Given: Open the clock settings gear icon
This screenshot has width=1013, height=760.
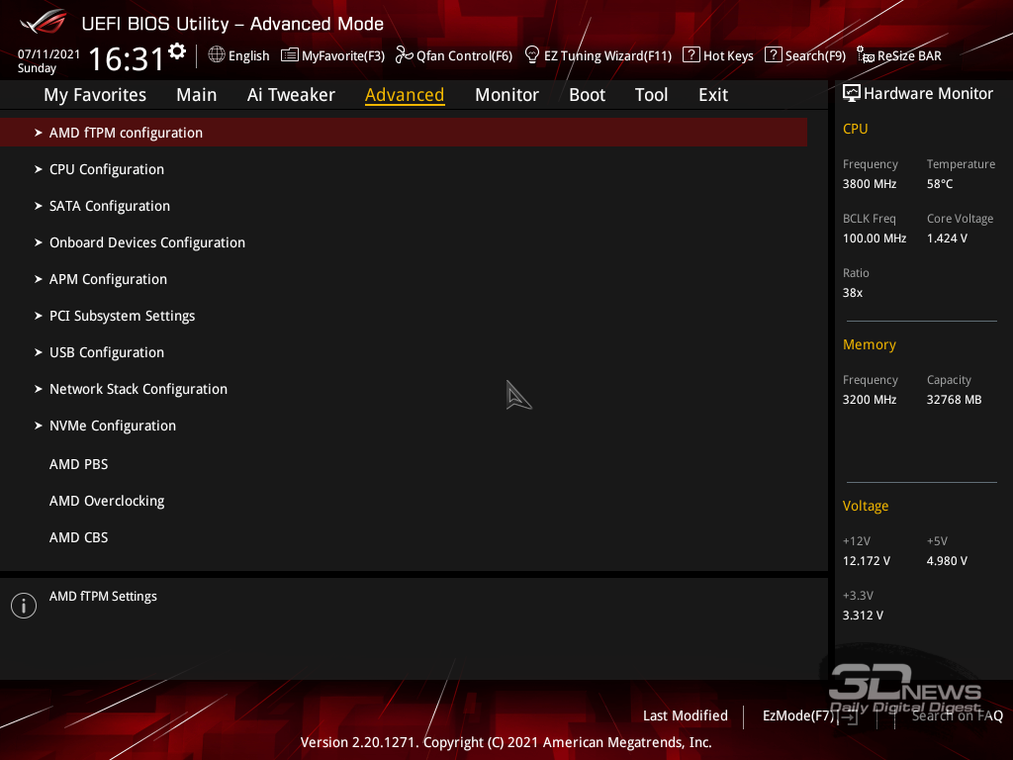Looking at the screenshot, I should [177, 51].
